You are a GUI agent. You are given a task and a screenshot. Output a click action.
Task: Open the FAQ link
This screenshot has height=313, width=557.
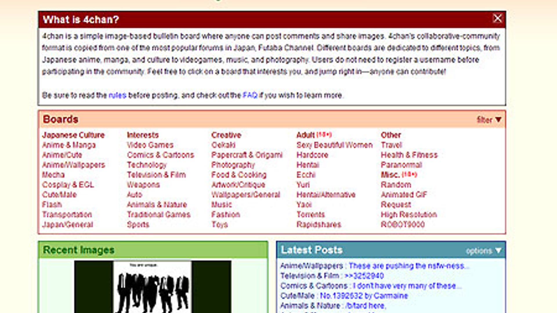click(x=250, y=95)
